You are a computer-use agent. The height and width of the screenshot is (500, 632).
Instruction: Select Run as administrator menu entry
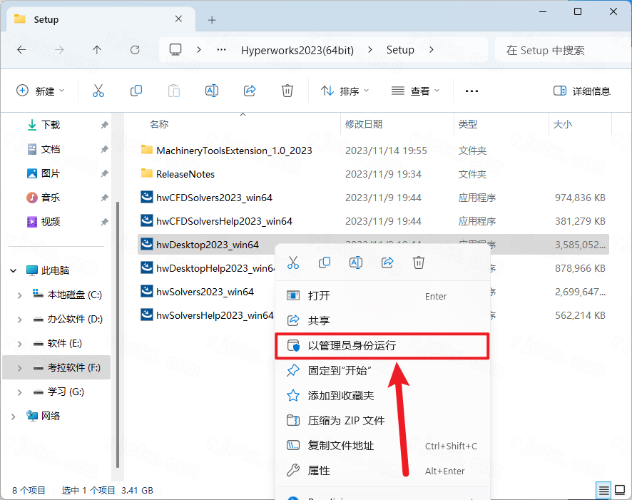click(352, 346)
